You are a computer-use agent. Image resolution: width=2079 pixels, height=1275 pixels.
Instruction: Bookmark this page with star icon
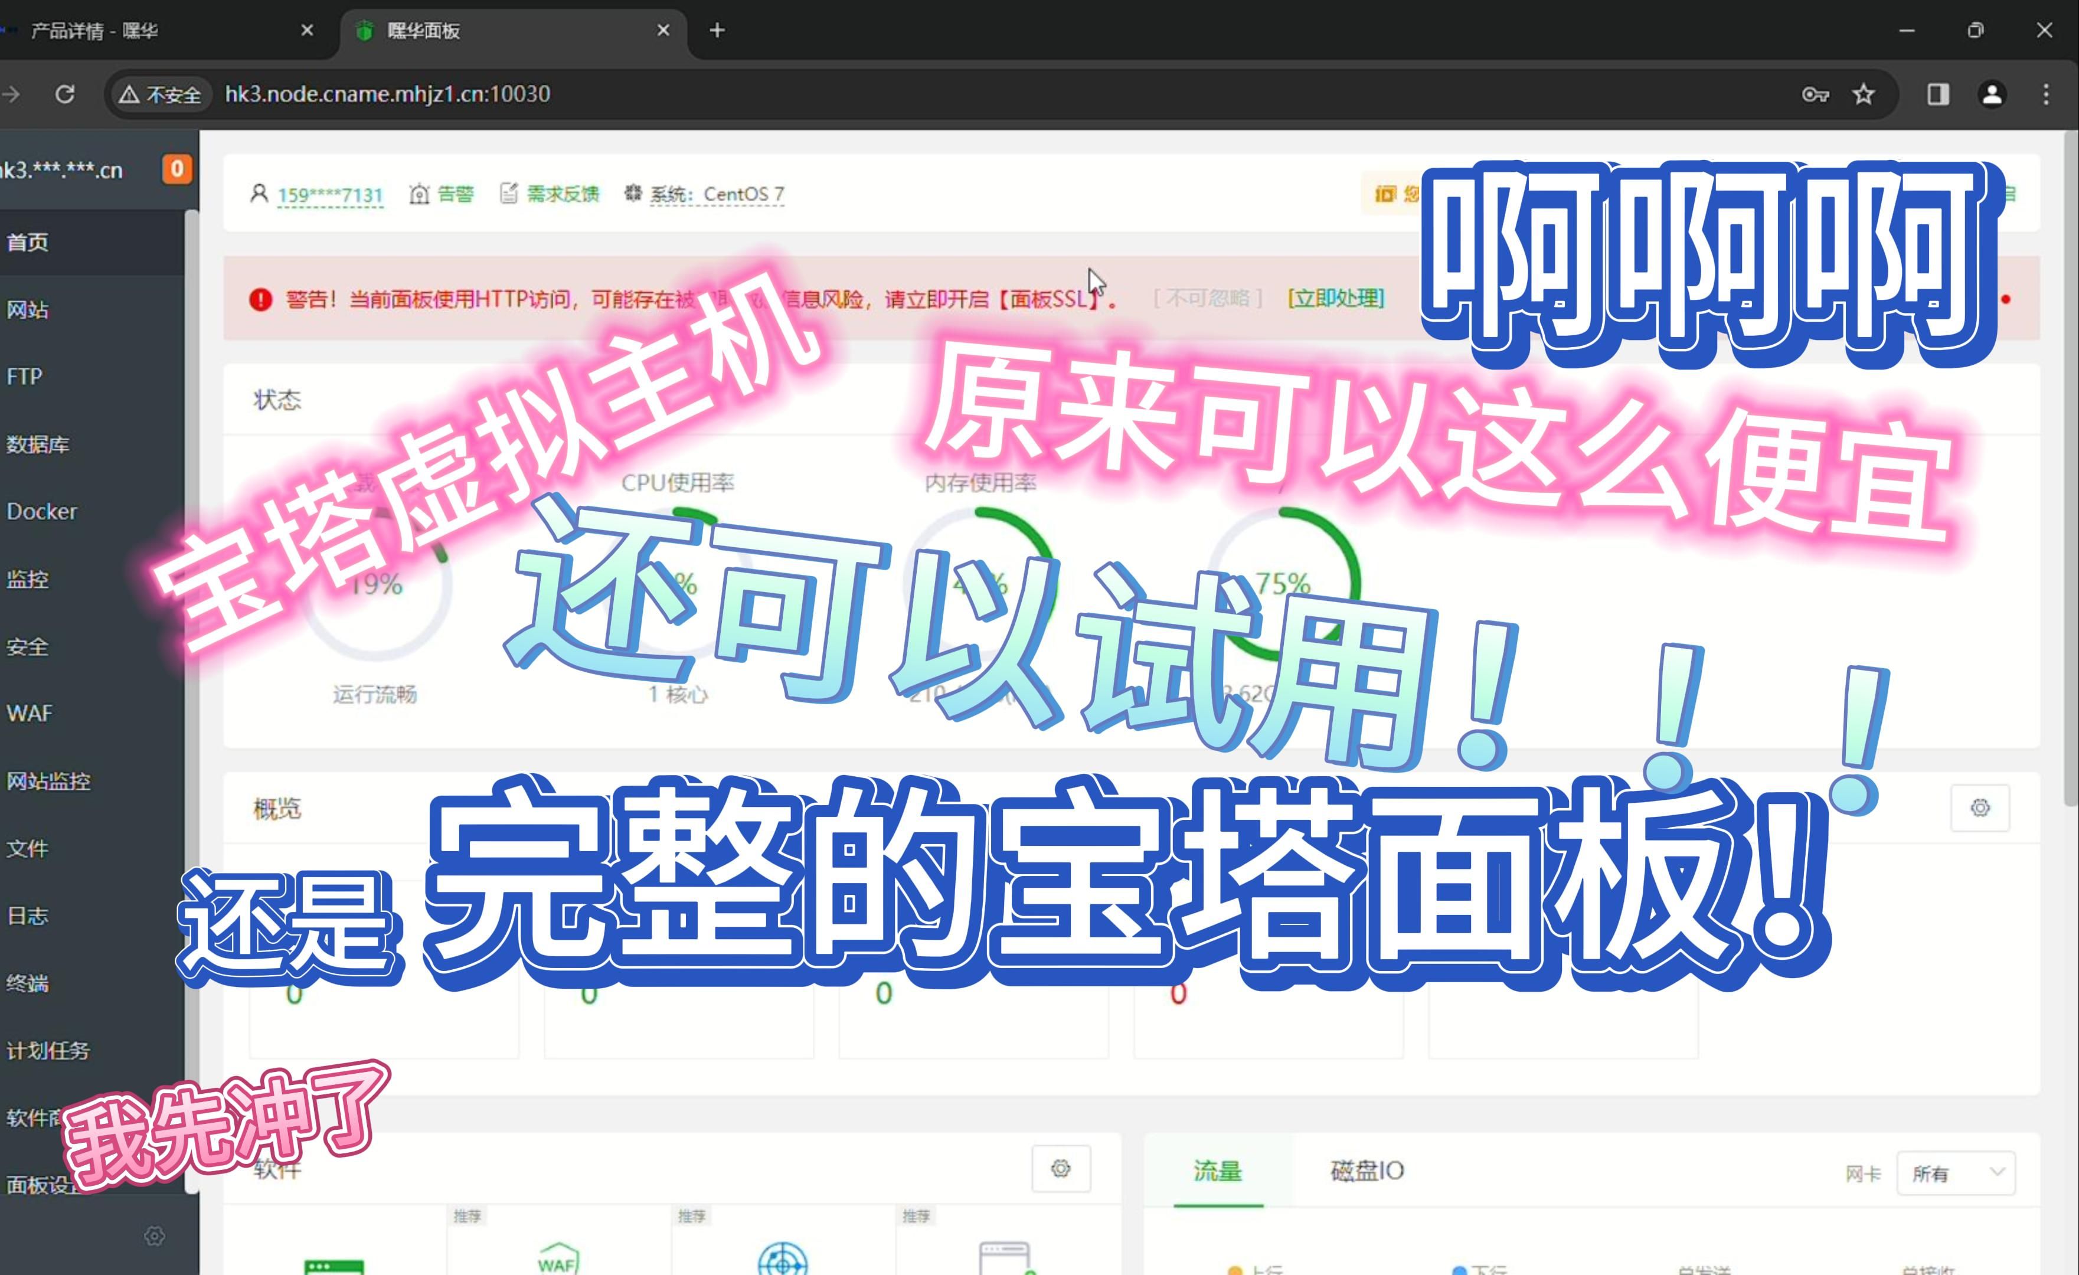1863,94
